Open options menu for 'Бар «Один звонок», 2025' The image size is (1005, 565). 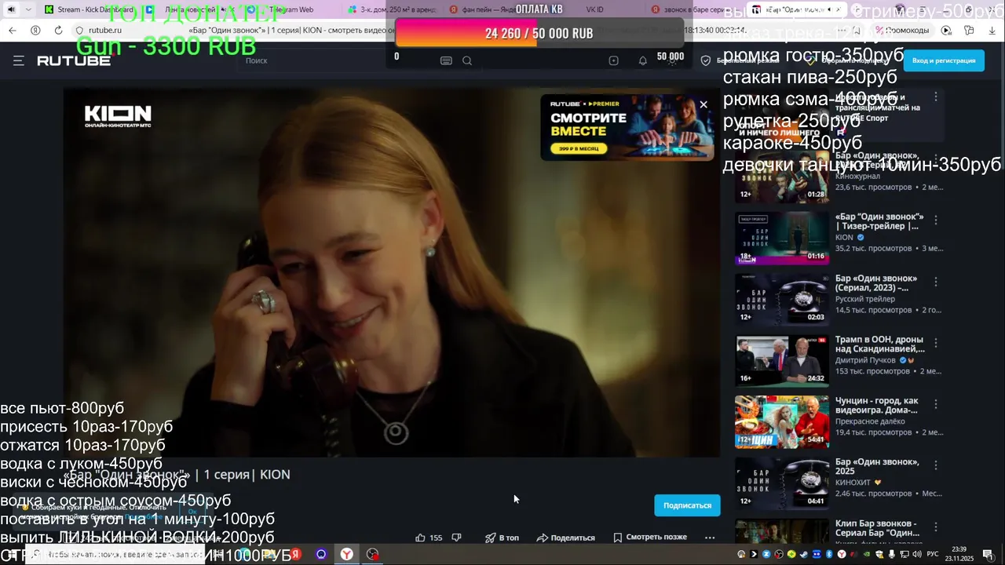[935, 465]
